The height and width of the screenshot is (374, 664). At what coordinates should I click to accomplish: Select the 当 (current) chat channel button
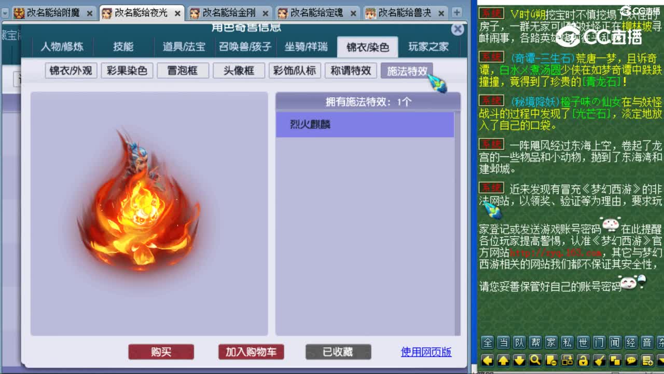(503, 343)
